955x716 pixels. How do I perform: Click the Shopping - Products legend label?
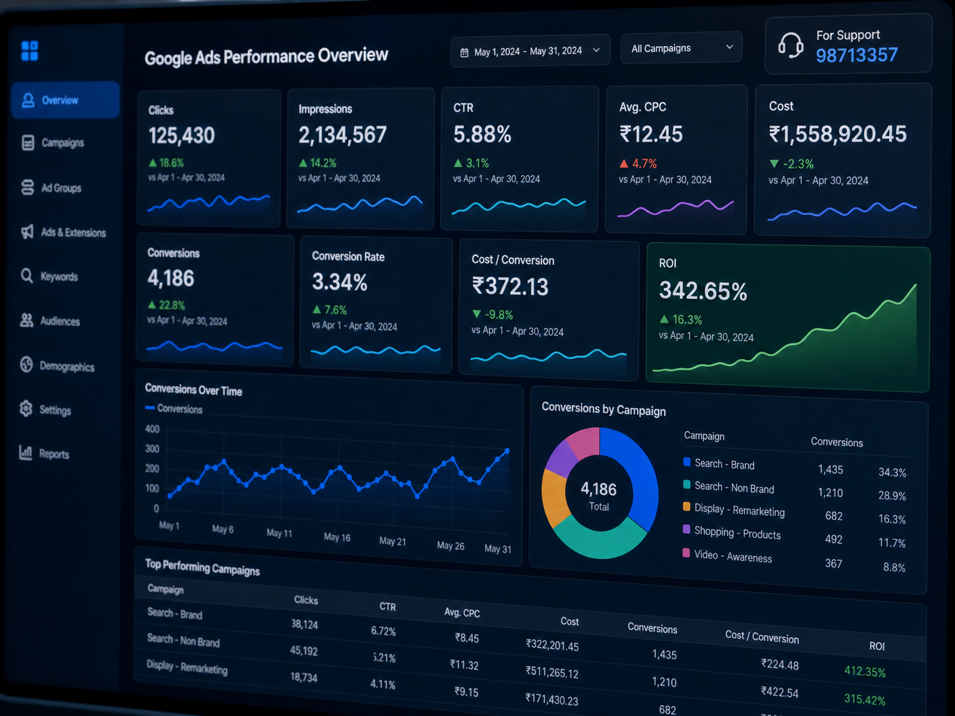[737, 533]
